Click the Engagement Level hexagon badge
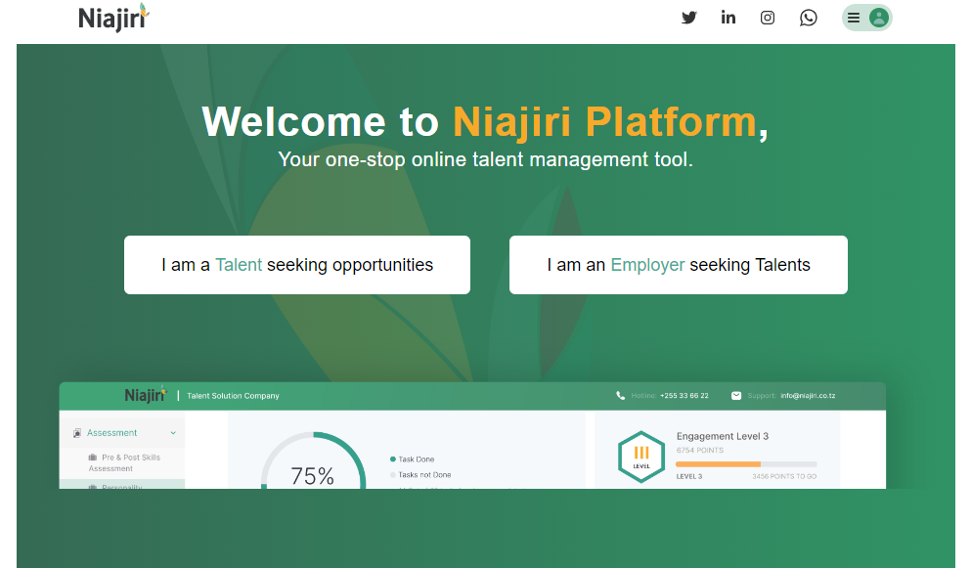The height and width of the screenshot is (568, 971). pyautogui.click(x=640, y=454)
